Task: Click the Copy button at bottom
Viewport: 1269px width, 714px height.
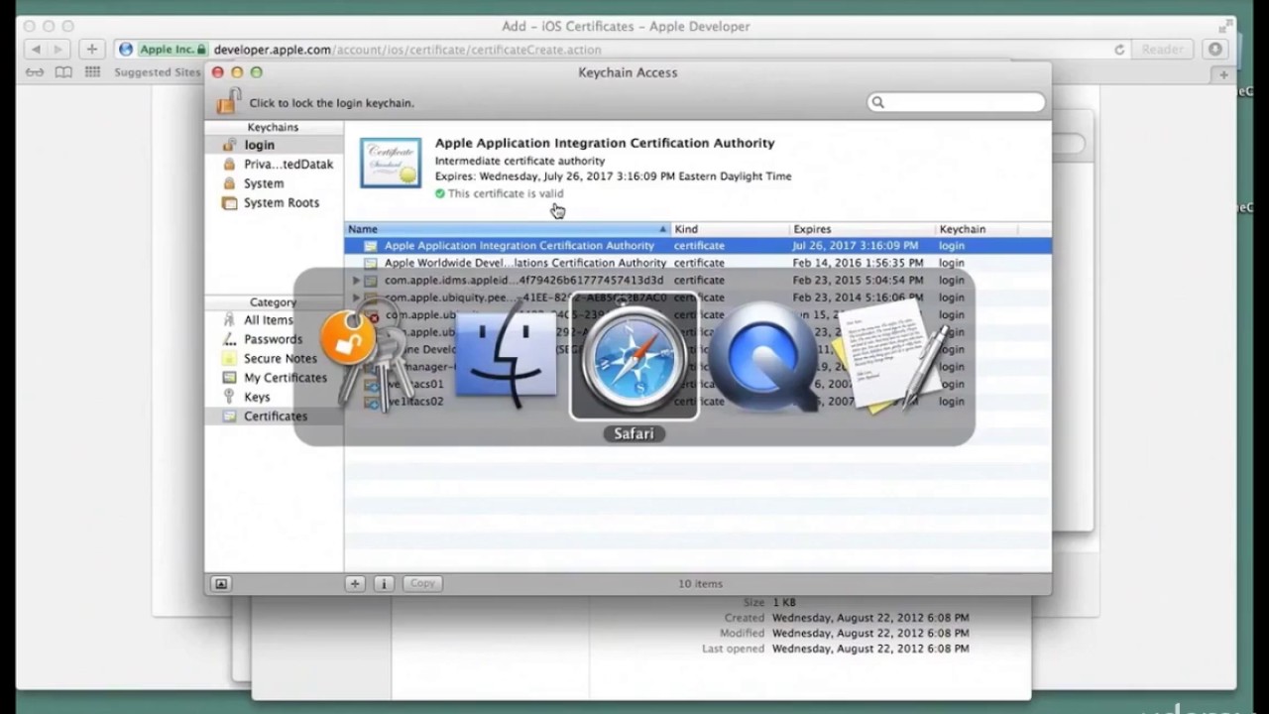Action: point(422,583)
